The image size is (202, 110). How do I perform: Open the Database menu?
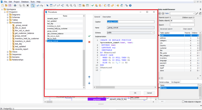point(25,2)
